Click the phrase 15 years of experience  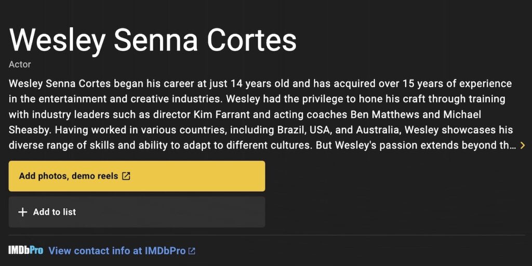[x=457, y=84]
